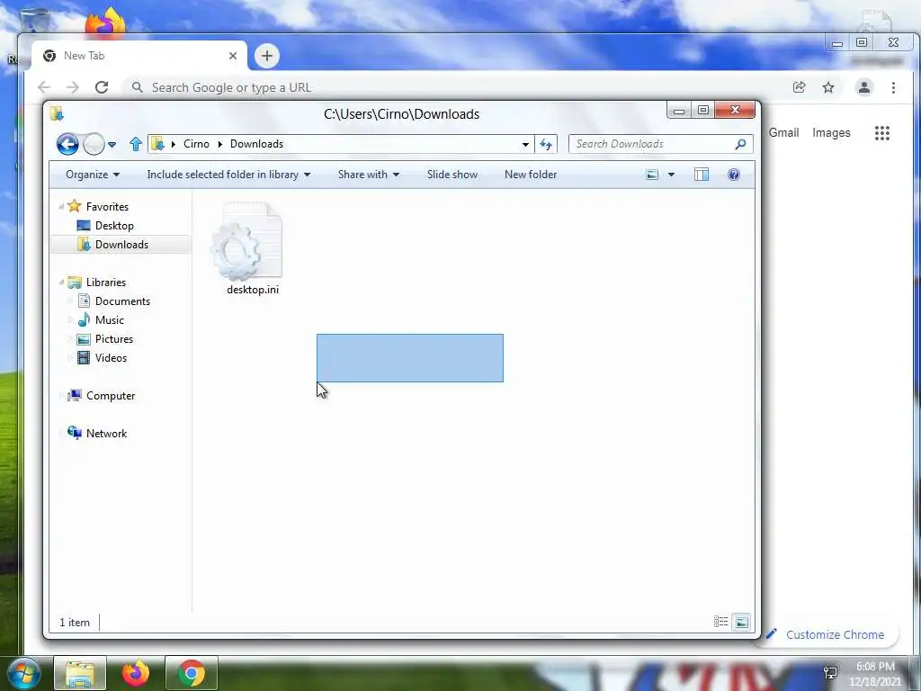The height and width of the screenshot is (691, 921).
Task: Open the Organize menu
Action: pyautogui.click(x=93, y=175)
